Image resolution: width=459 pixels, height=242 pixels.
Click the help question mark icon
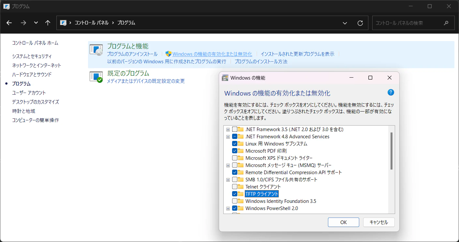[x=391, y=92]
